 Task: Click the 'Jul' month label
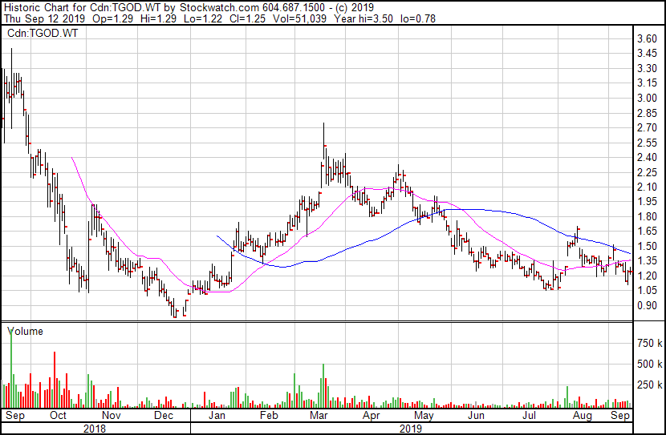530,416
